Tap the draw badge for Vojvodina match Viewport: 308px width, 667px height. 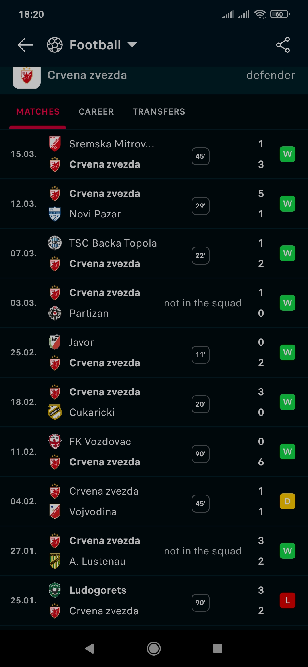287,501
